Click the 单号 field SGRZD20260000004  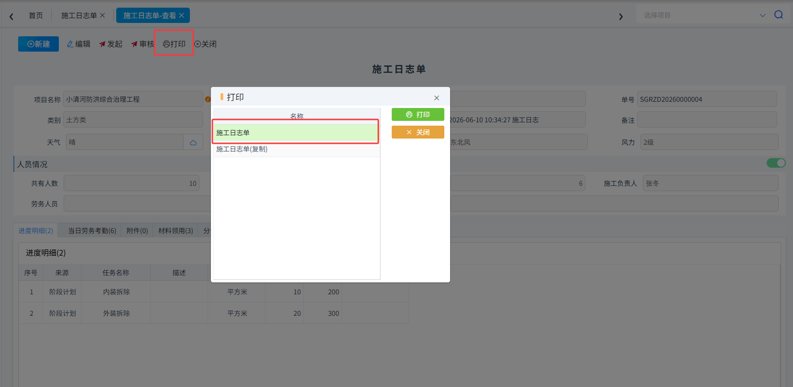point(707,99)
